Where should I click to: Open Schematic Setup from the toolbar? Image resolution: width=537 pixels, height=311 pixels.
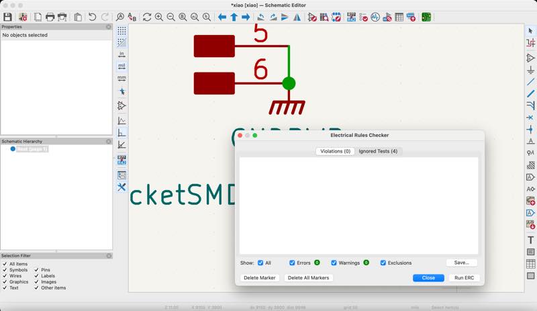pyautogui.click(x=23, y=17)
